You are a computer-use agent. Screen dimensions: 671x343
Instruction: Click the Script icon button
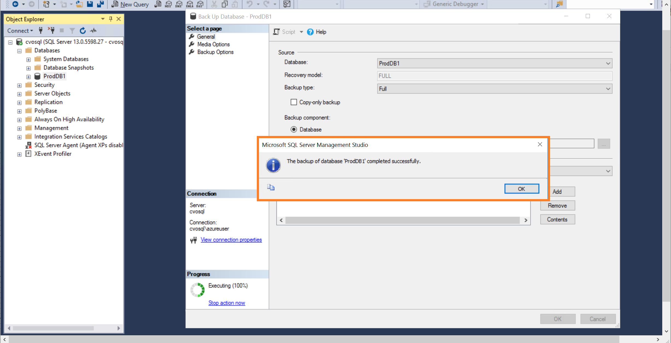[276, 32]
